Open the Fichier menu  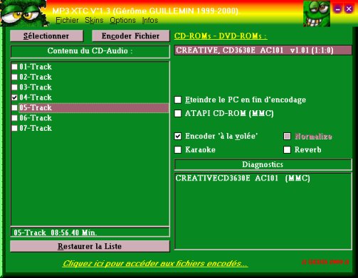tap(67, 21)
